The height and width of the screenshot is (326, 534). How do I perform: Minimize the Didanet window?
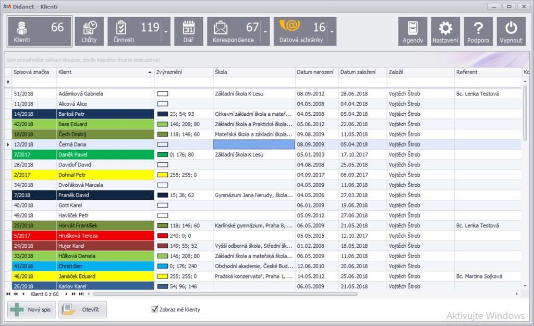point(494,6)
